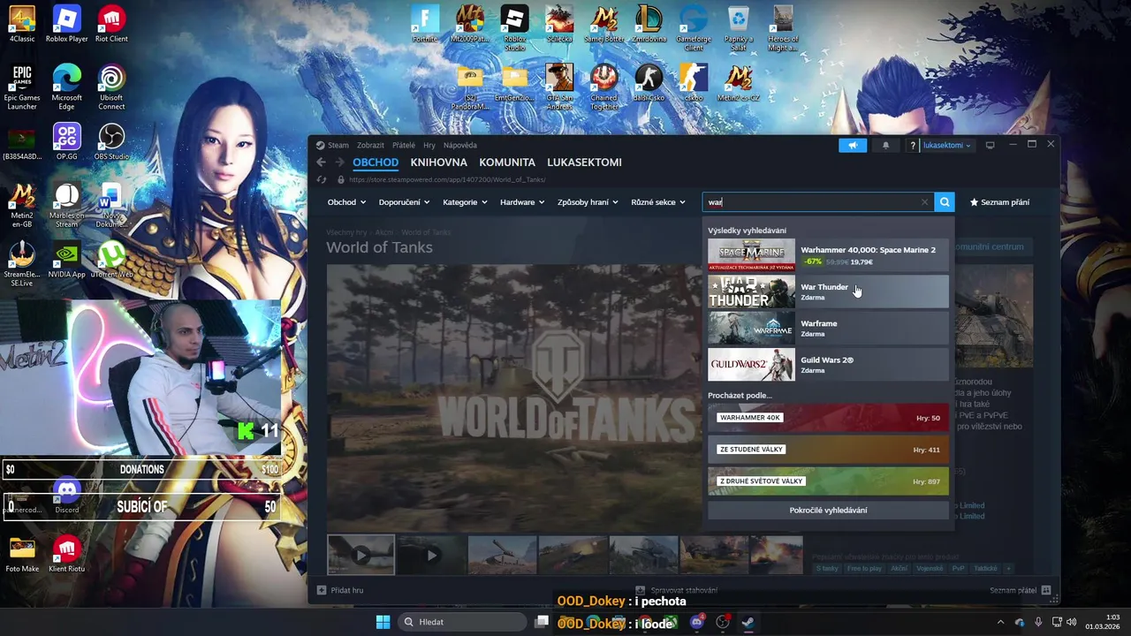
Task: Go back with the Steam back arrow
Action: pos(321,163)
